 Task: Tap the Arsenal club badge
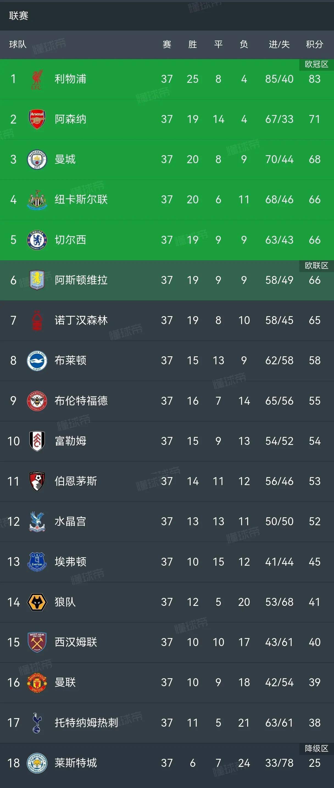tap(37, 119)
